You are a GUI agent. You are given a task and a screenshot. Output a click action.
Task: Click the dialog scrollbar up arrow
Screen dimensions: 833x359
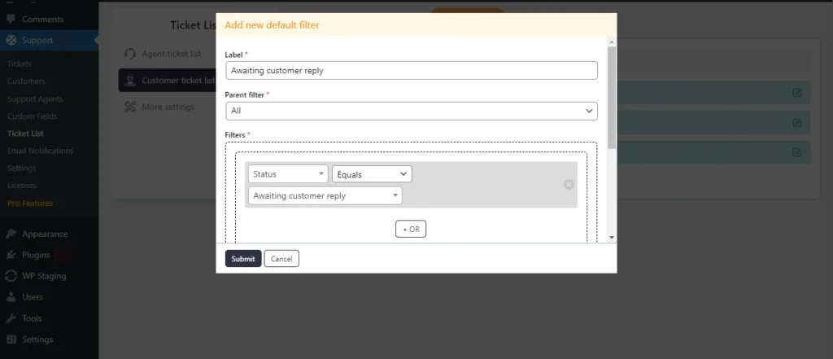[612, 42]
